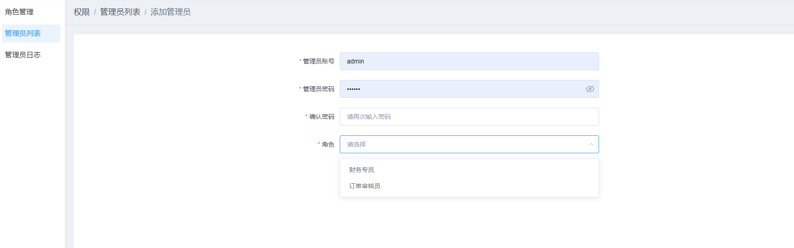Image resolution: width=794 pixels, height=248 pixels.
Task: Click the 添加管理员 breadcrumb item
Action: click(170, 12)
